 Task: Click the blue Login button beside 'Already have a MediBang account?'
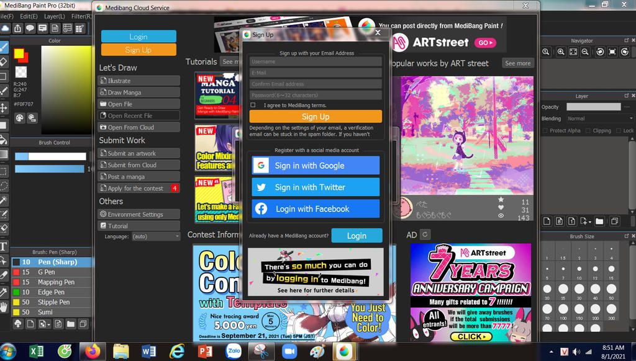coord(357,236)
